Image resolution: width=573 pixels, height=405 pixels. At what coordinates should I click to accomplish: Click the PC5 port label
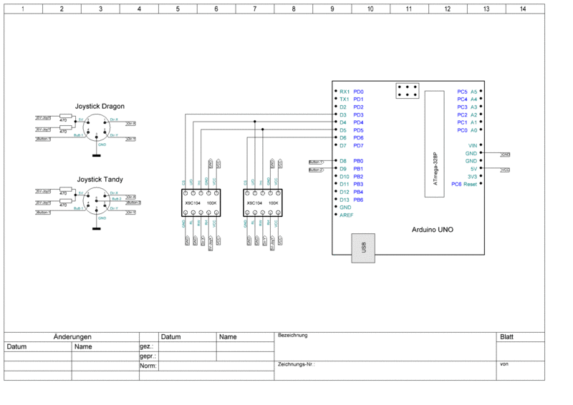click(462, 92)
